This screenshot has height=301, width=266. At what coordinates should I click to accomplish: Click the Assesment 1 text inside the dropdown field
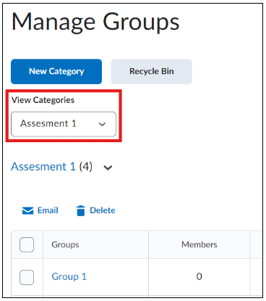(x=48, y=123)
